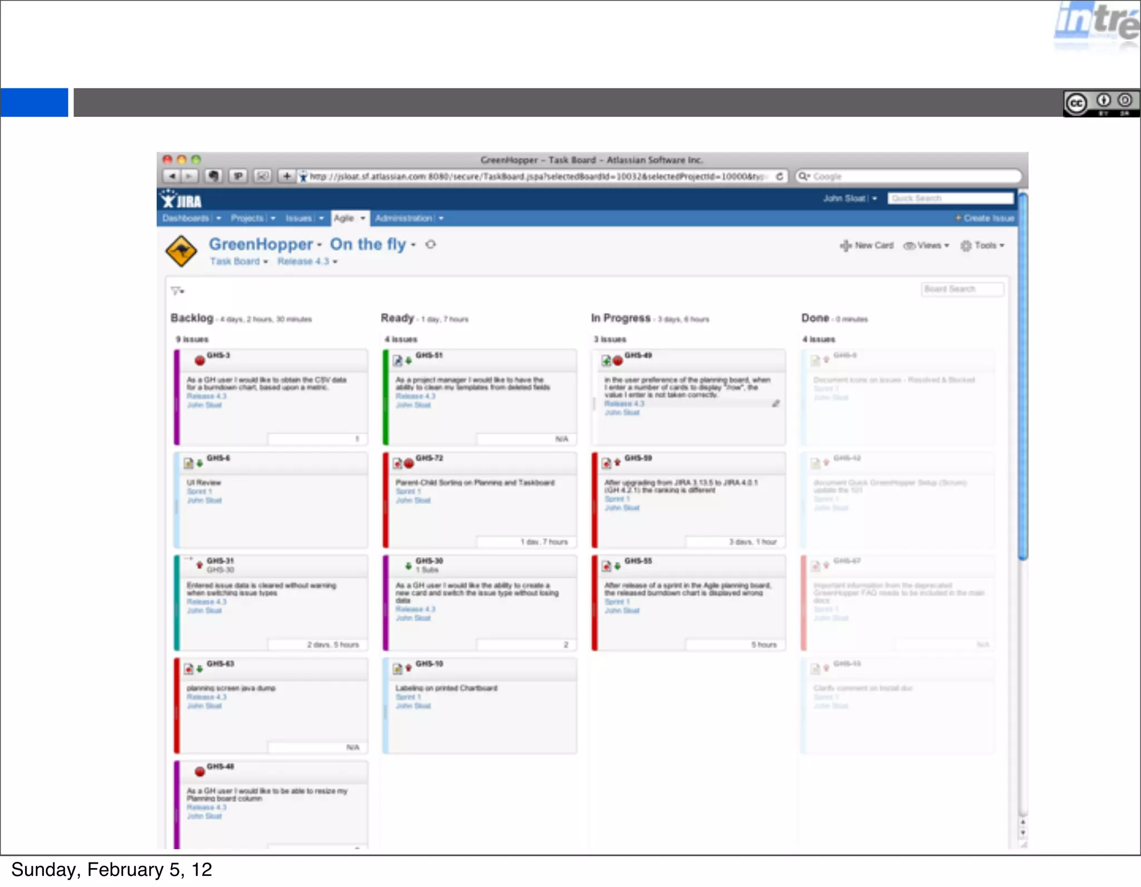Click the GreenHopper kangaroo logo icon

[x=181, y=251]
